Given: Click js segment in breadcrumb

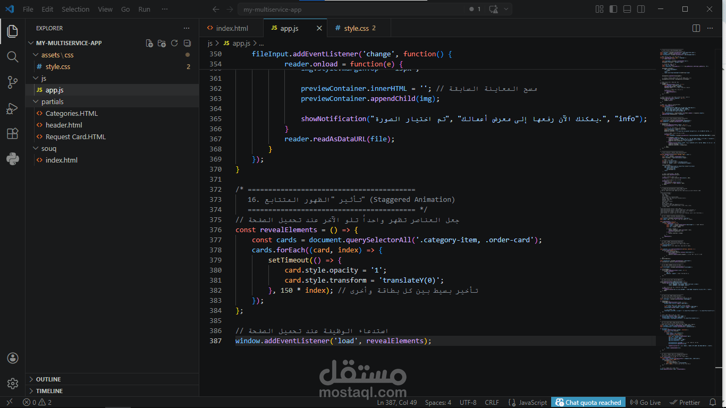Looking at the screenshot, I should tap(210, 43).
